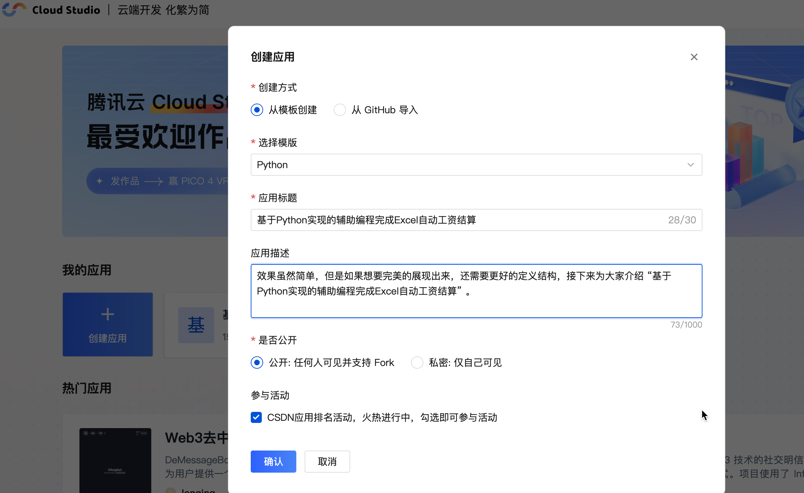The image size is (804, 493).
Task: Select 从 GitHub 导入 radio option
Action: 340,110
